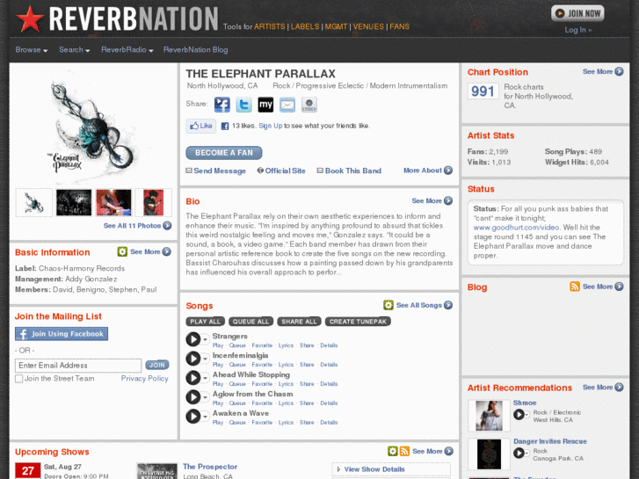This screenshot has height=479, width=639.
Task: Open the Browse dropdown menu
Action: 32,50
